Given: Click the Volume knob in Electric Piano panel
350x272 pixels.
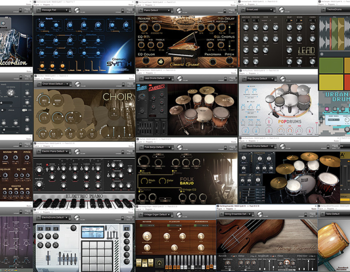Looking at the screenshot, I should (x=39, y=170).
